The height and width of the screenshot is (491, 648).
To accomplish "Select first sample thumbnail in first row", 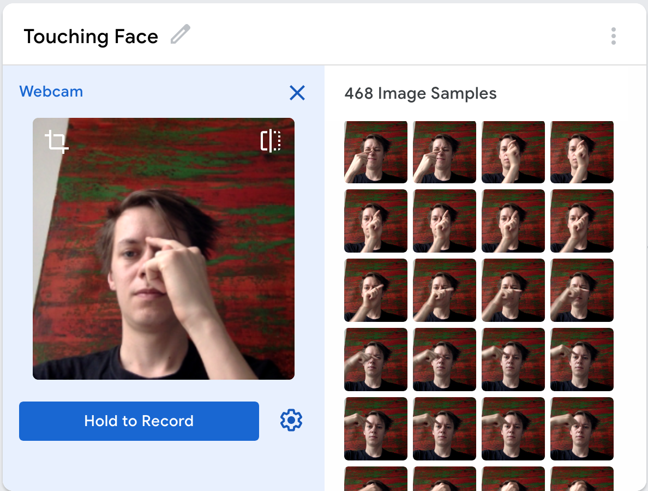I will pyautogui.click(x=376, y=152).
